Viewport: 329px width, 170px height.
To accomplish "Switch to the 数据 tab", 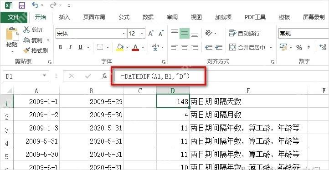I will click(148, 17).
